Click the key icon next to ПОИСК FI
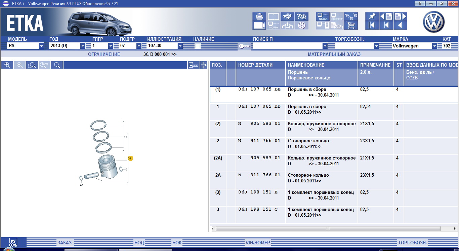Image resolution: width=459 pixels, height=251 pixels. point(244,46)
